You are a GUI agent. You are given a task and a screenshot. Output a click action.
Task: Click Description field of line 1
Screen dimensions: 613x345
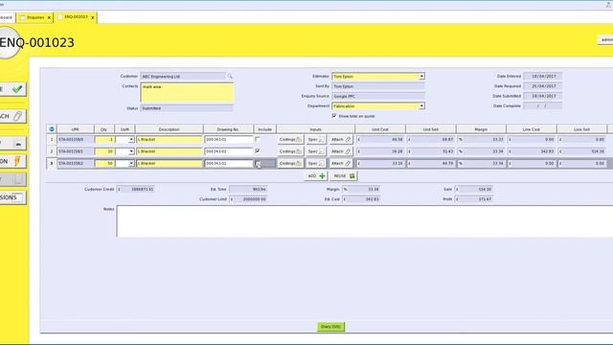(x=170, y=140)
